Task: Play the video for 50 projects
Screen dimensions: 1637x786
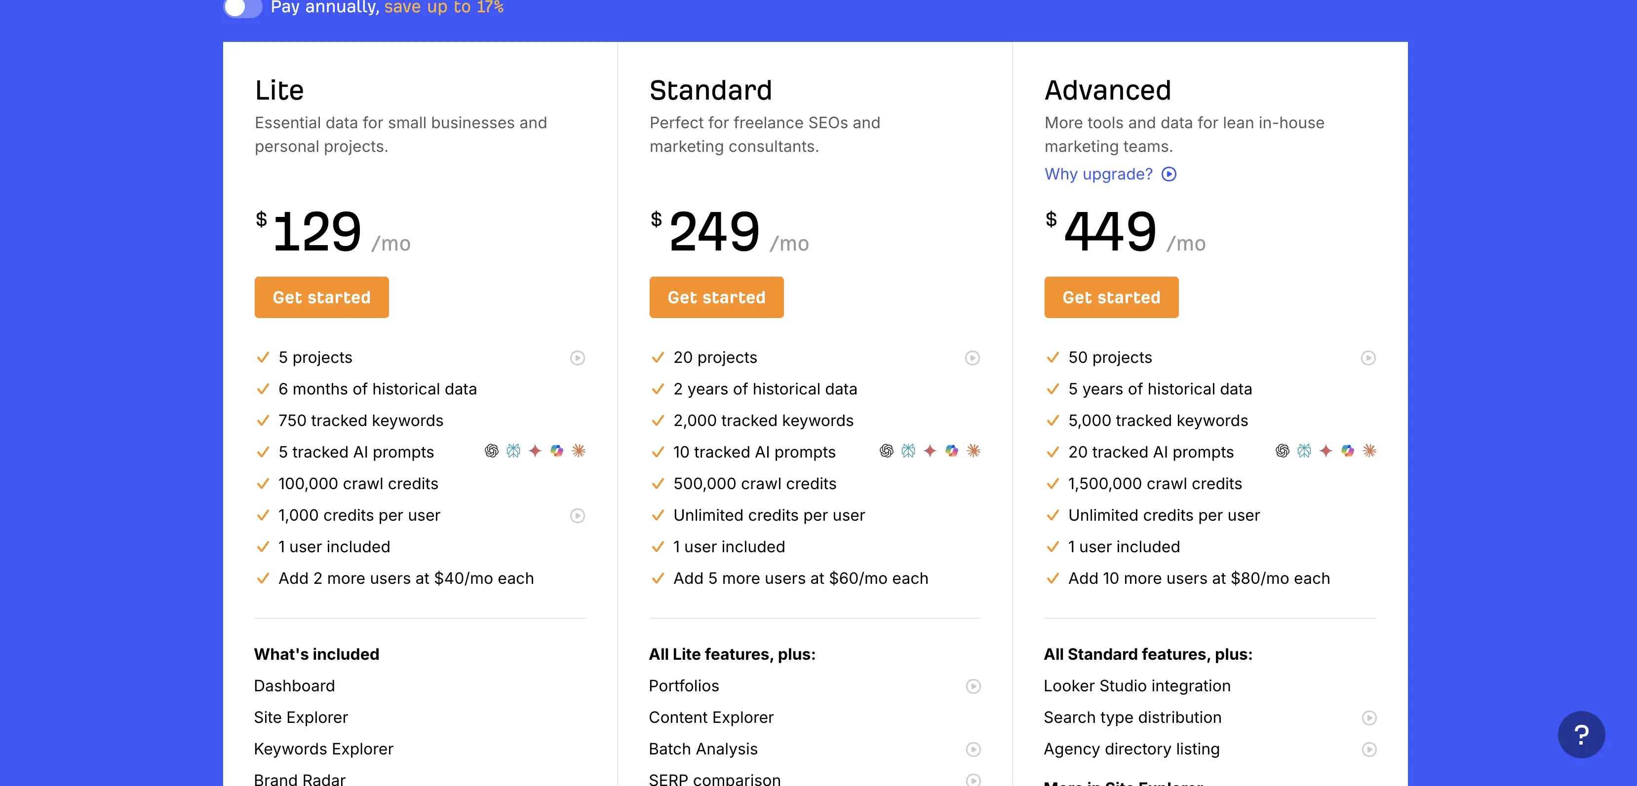Action: tap(1368, 358)
